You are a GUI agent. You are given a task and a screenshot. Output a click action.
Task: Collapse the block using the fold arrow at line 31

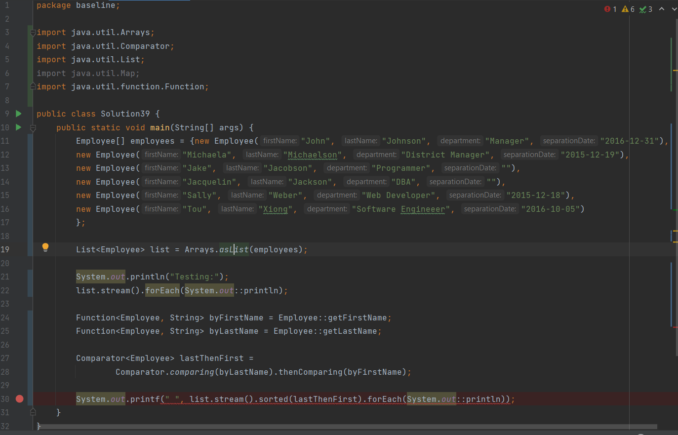pos(33,411)
